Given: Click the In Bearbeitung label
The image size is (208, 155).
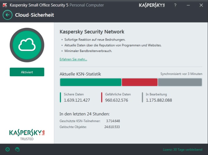Looking at the screenshot, I should 156,94.
